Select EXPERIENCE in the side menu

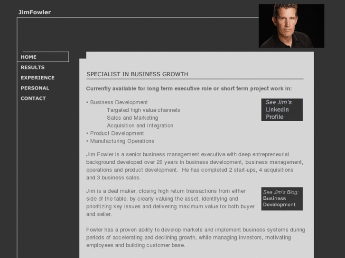tap(37, 78)
